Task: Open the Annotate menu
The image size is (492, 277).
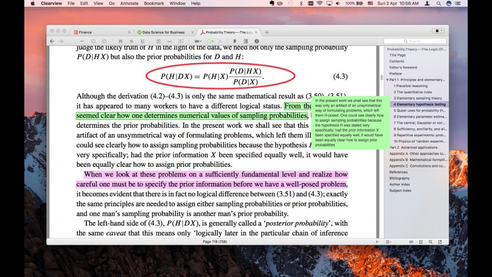Action: click(x=130, y=3)
